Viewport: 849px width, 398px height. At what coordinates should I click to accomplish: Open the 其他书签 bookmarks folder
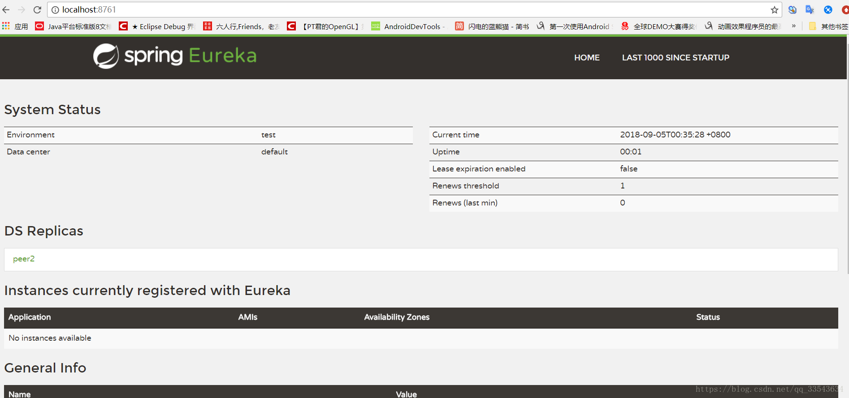[x=828, y=26]
